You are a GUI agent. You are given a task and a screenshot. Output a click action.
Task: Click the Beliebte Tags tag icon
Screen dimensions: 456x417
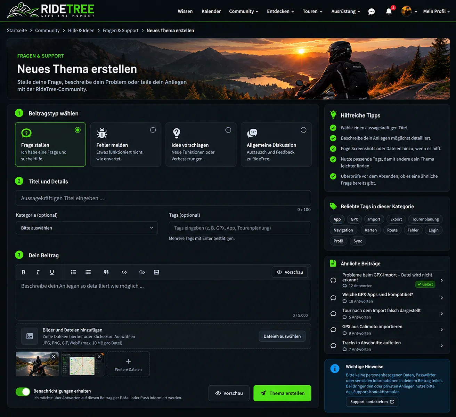click(333, 206)
